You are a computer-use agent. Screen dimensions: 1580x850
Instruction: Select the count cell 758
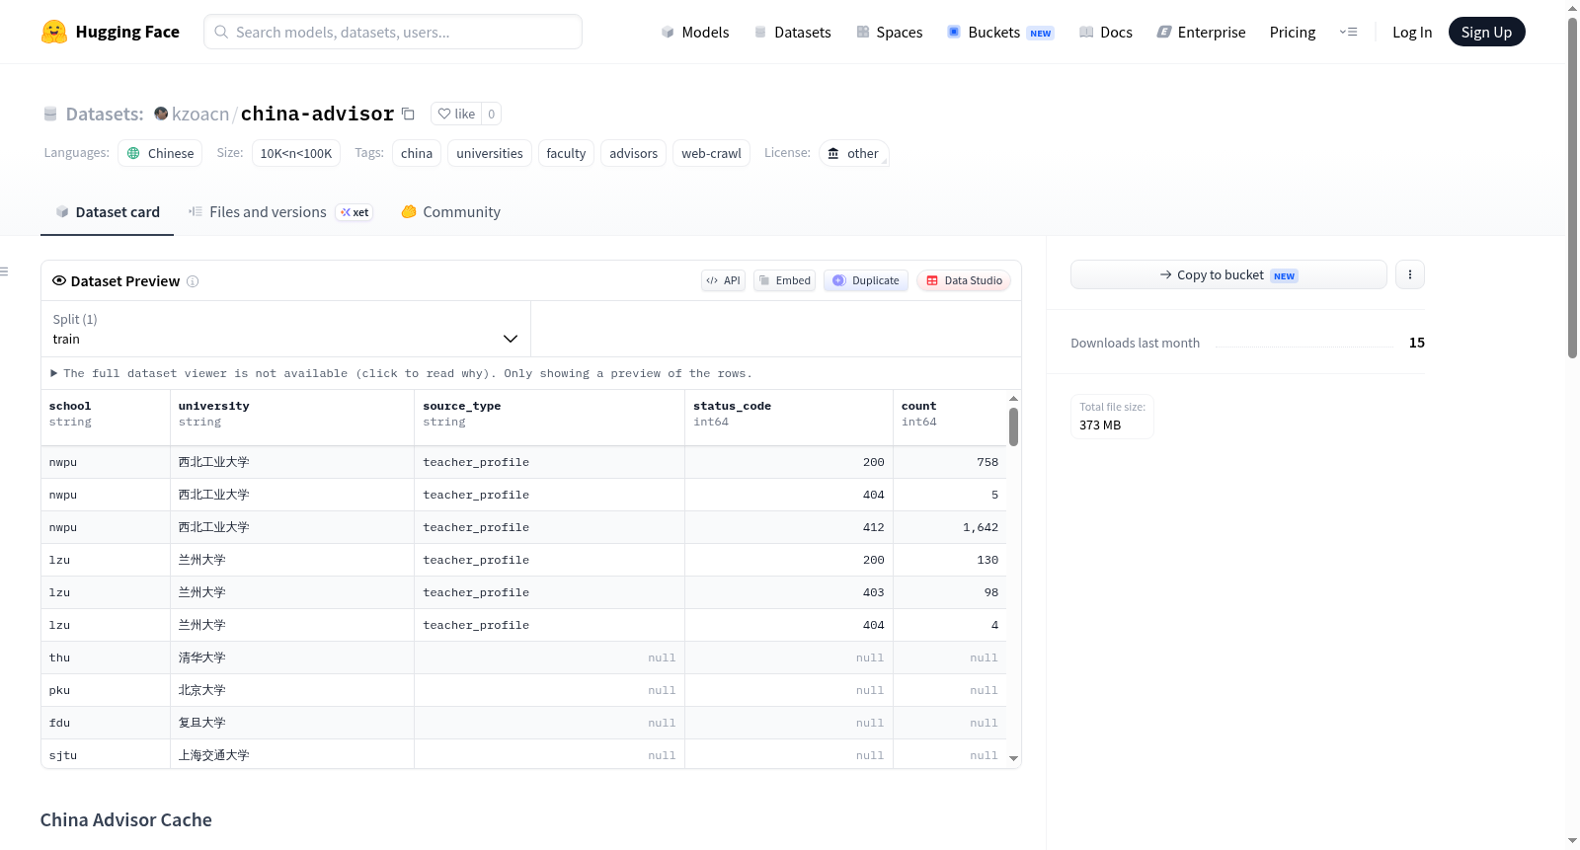(x=950, y=462)
